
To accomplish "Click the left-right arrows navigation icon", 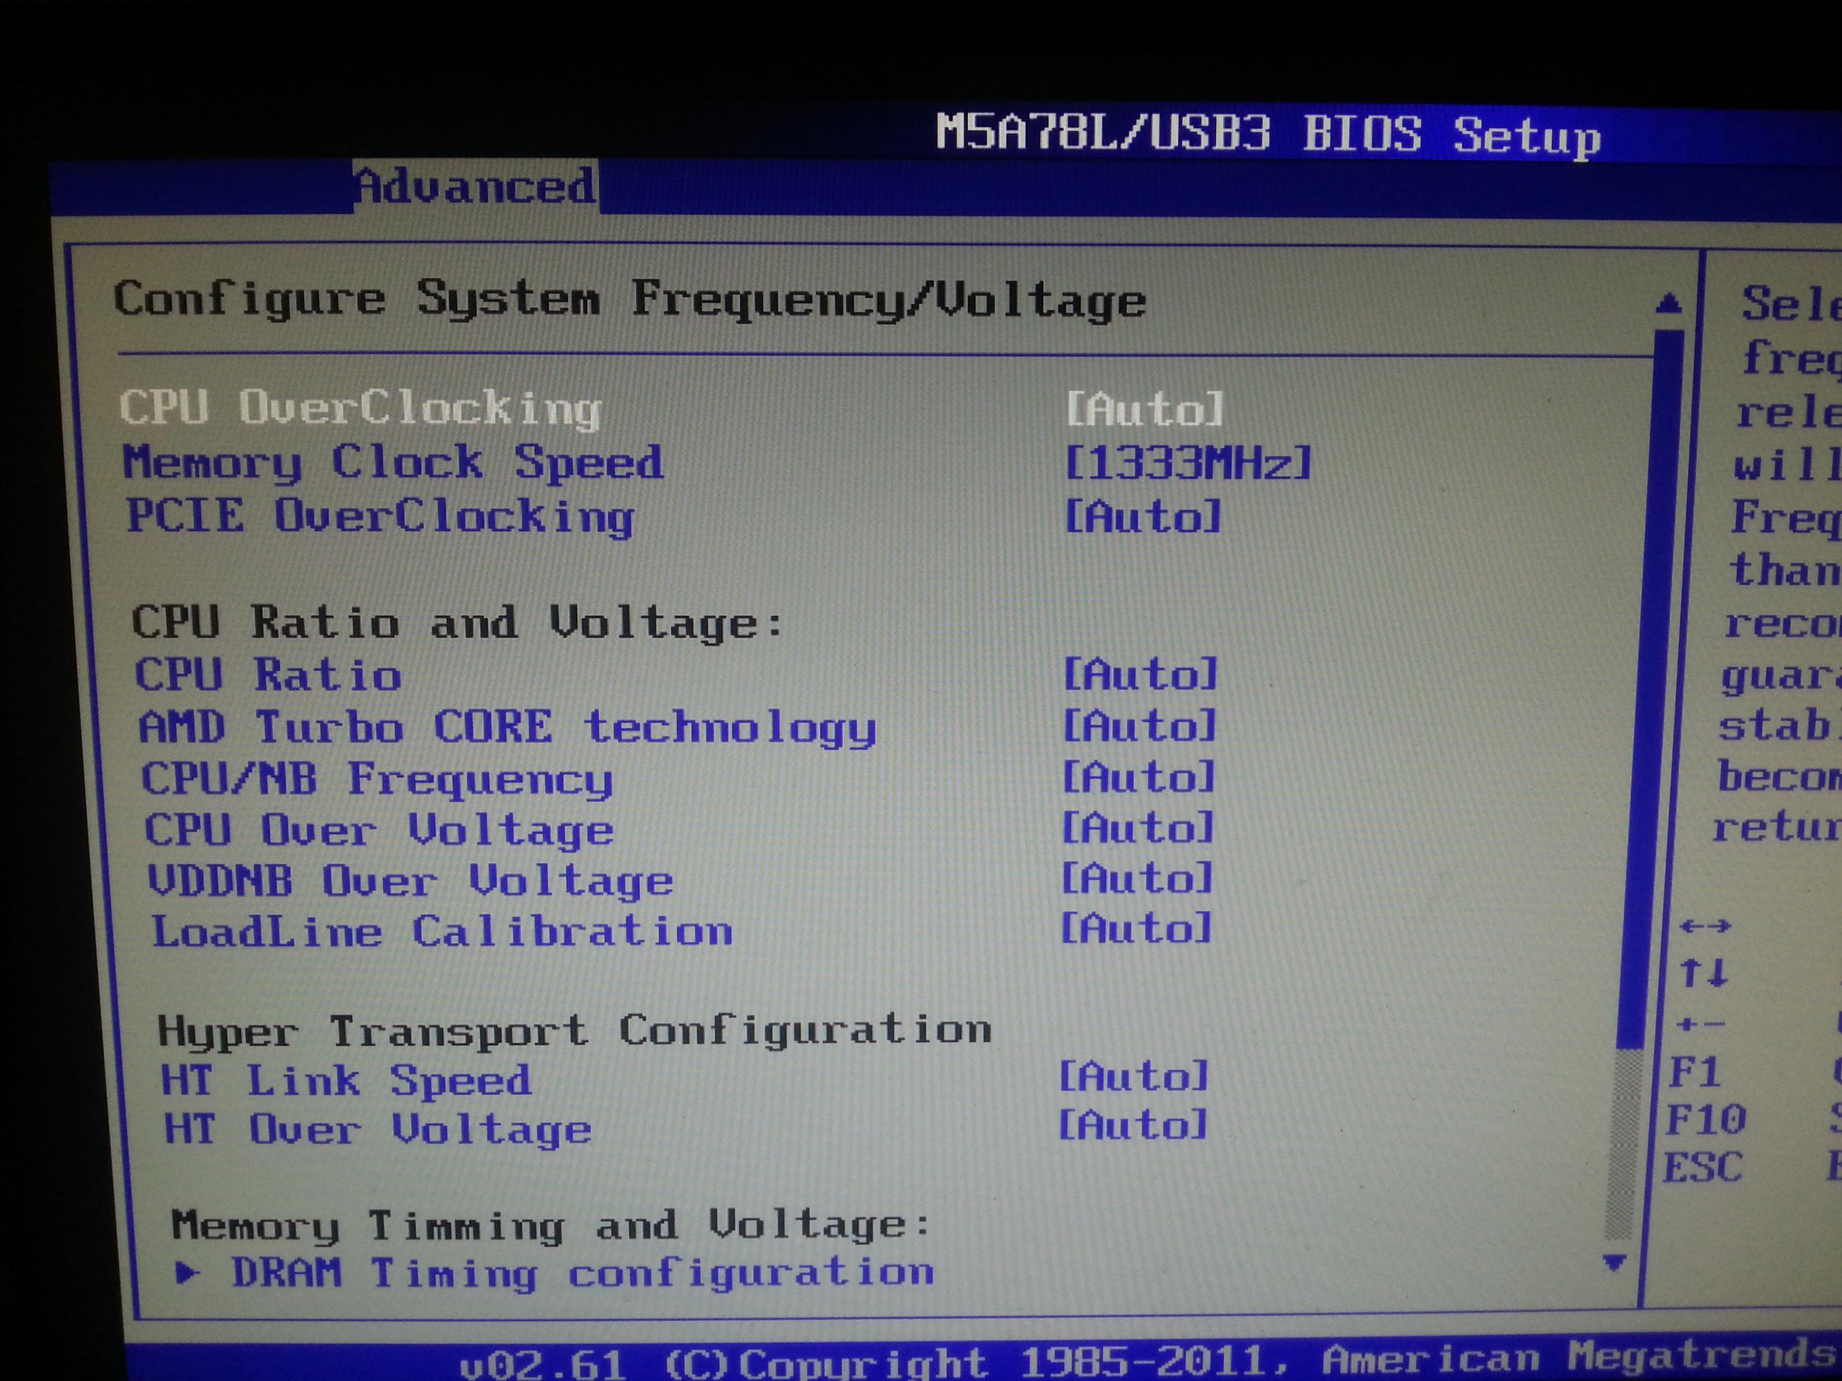I will coord(1704,927).
